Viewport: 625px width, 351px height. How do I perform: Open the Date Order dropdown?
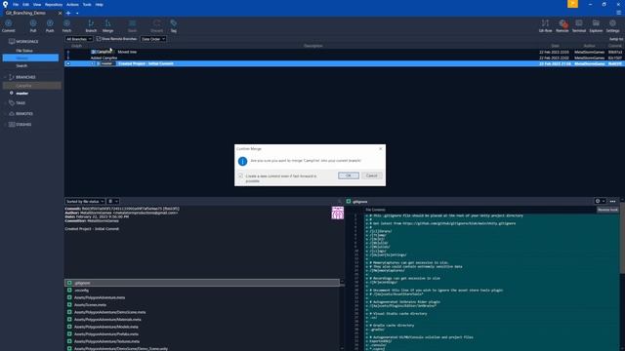point(153,39)
